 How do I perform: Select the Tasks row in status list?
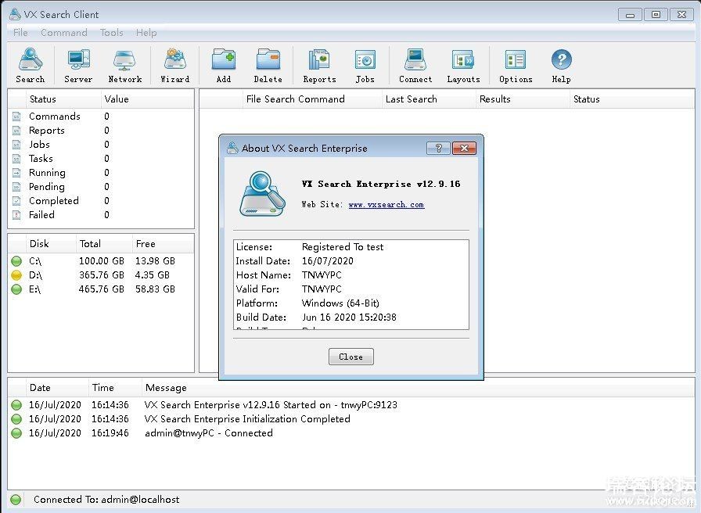click(x=101, y=159)
